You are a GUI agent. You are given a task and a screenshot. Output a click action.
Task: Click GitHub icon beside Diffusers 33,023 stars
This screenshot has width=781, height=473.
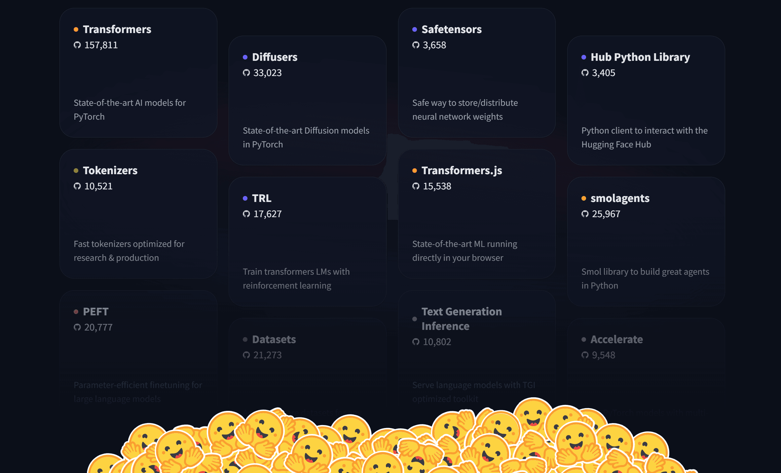(246, 73)
